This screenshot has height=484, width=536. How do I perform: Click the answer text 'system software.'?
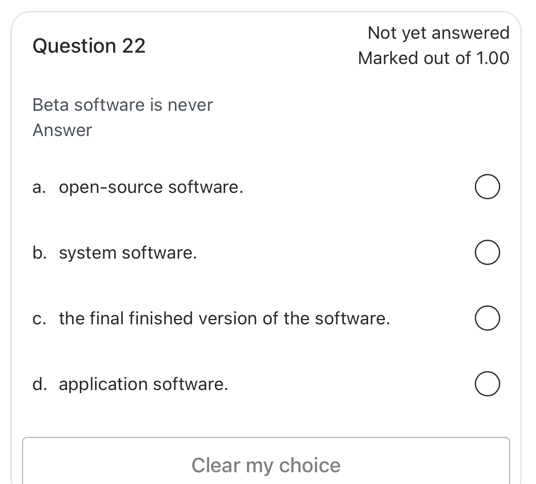(x=128, y=252)
